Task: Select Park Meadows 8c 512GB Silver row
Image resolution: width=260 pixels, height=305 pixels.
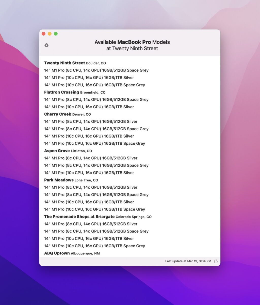Action: pyautogui.click(x=91, y=187)
